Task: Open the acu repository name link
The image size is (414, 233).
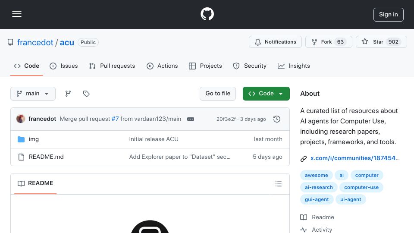Action: click(67, 43)
